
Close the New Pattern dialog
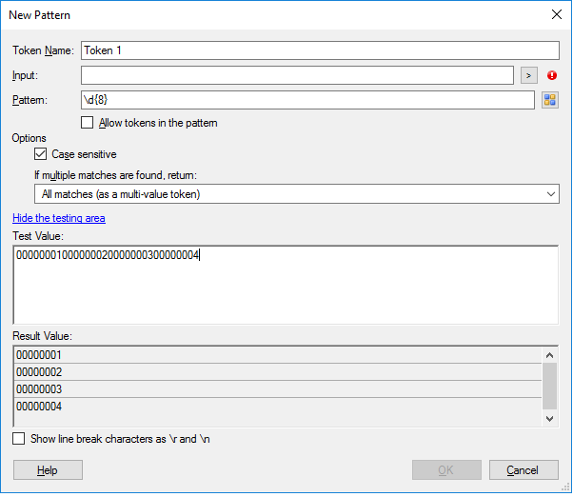tap(557, 14)
